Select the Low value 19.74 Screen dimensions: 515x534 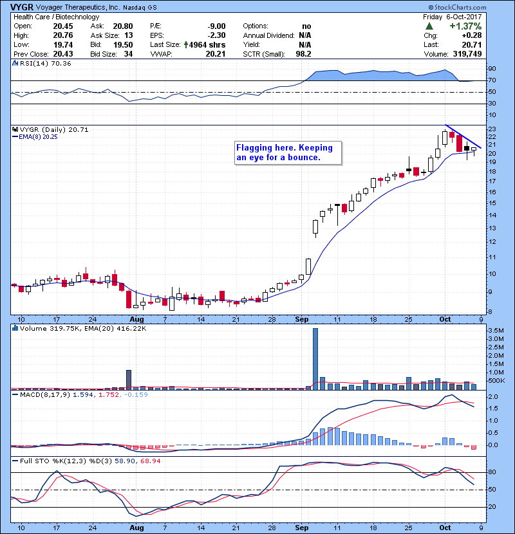pyautogui.click(x=63, y=44)
